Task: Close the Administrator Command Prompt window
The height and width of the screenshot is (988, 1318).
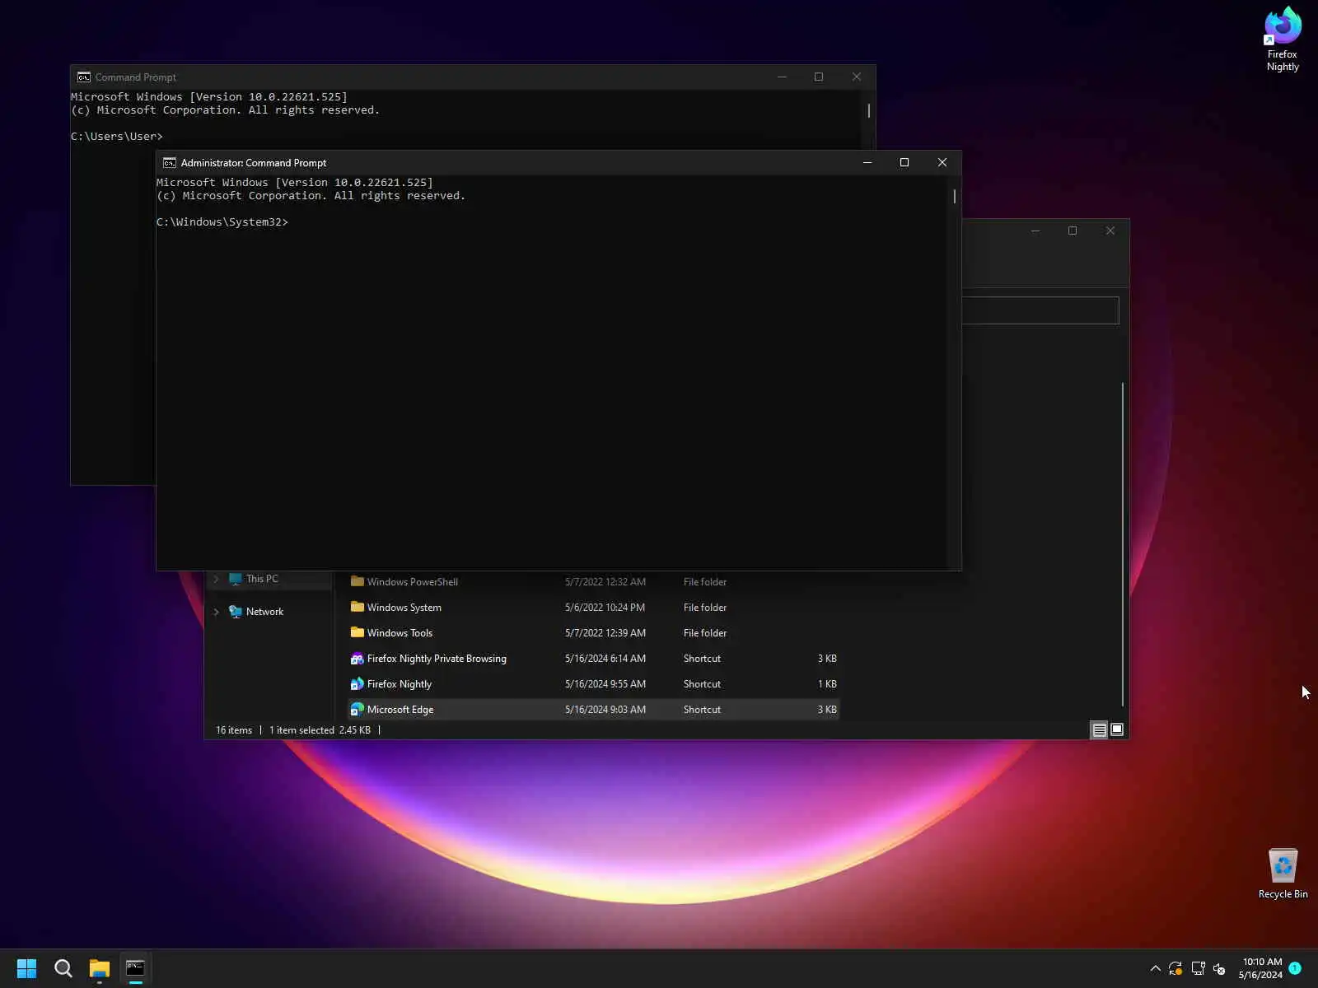Action: tap(942, 162)
